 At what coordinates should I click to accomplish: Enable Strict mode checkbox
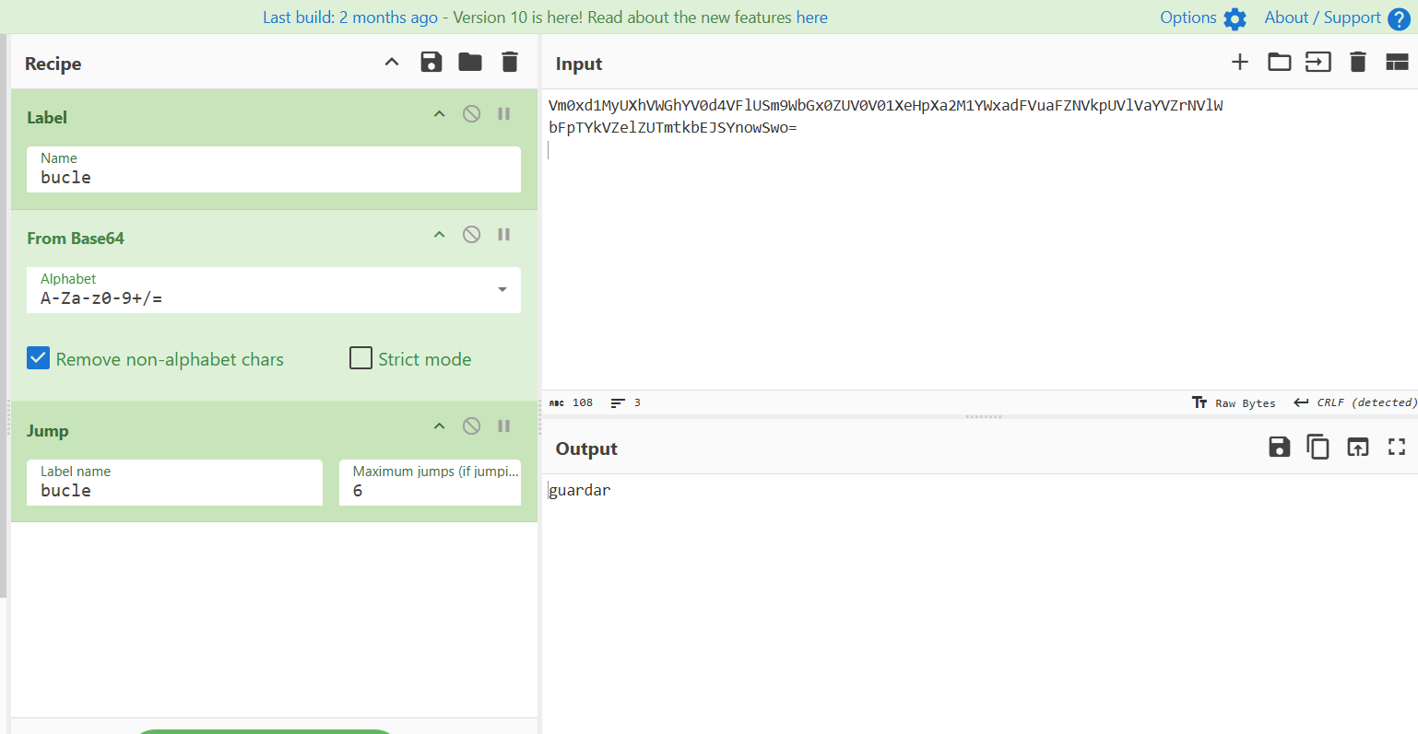(x=361, y=358)
